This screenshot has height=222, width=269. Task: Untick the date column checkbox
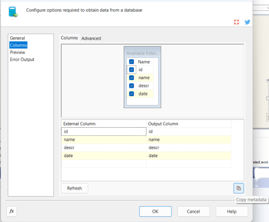131,94
